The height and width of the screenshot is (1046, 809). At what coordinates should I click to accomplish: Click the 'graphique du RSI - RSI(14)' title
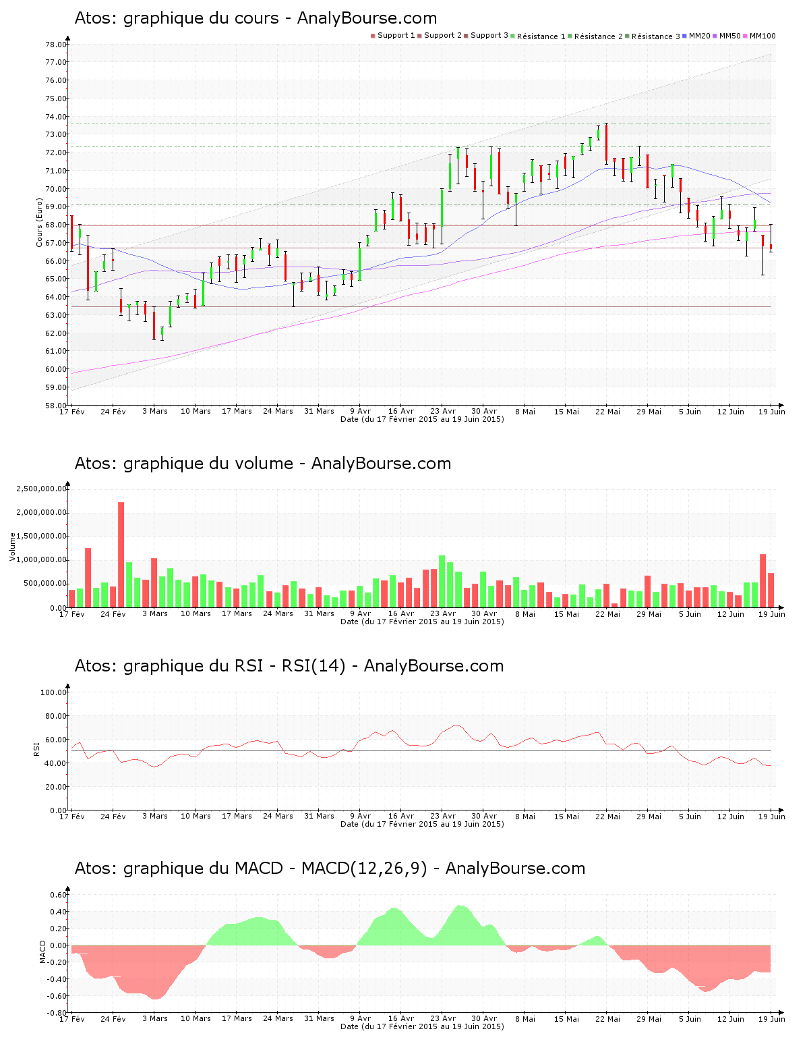click(x=289, y=666)
